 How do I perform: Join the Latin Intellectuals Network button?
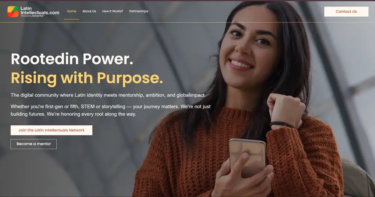(x=51, y=130)
